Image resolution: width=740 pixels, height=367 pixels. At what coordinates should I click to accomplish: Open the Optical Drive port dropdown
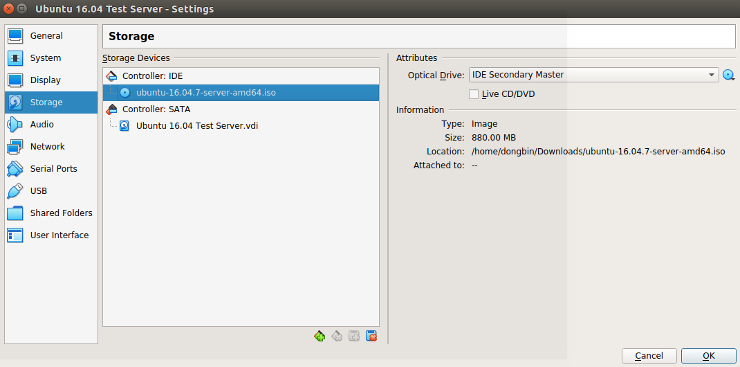[593, 75]
